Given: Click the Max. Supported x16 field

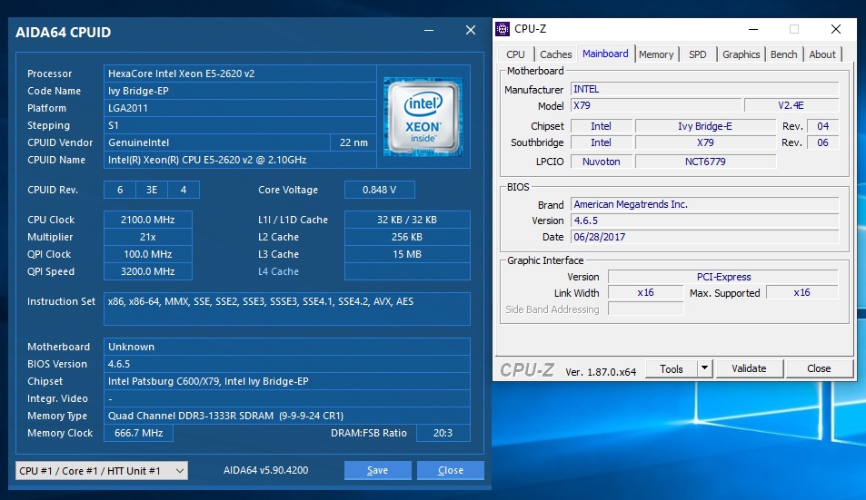Looking at the screenshot, I should pyautogui.click(x=801, y=293).
